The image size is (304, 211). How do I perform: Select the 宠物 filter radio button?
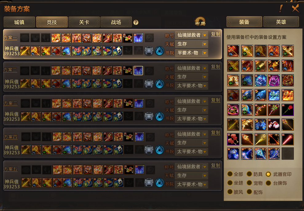click(249, 183)
